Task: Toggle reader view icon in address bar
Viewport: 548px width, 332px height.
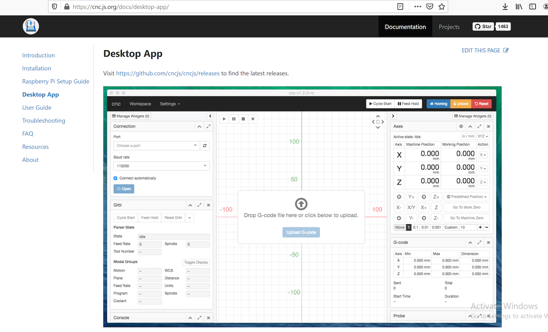Action: (x=400, y=7)
